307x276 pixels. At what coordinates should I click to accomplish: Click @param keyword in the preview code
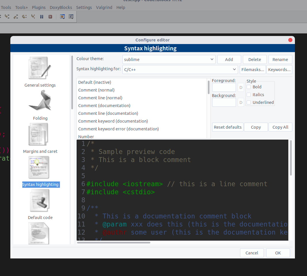point(114,224)
